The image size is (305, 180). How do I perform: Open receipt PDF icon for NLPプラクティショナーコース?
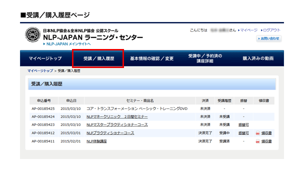(257, 133)
